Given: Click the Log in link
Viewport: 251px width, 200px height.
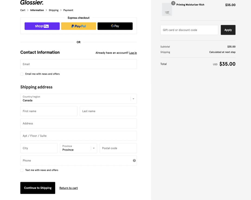Looking at the screenshot, I should click(133, 53).
